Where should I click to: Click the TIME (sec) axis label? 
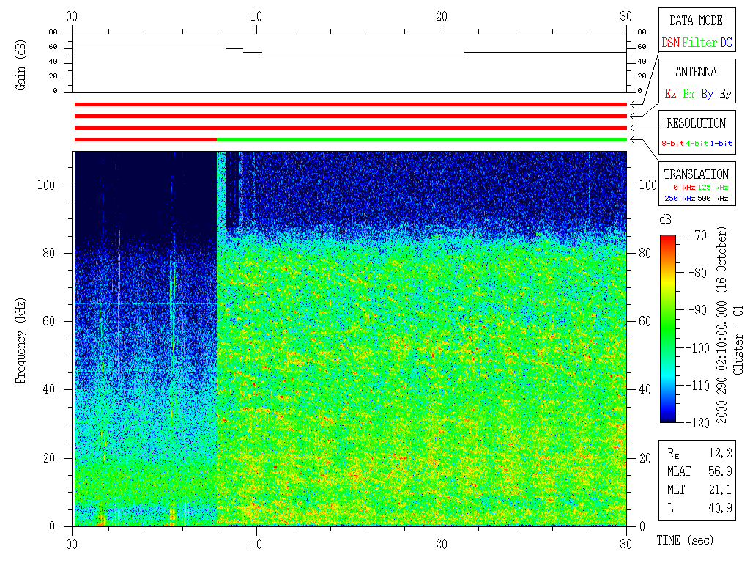tap(684, 541)
